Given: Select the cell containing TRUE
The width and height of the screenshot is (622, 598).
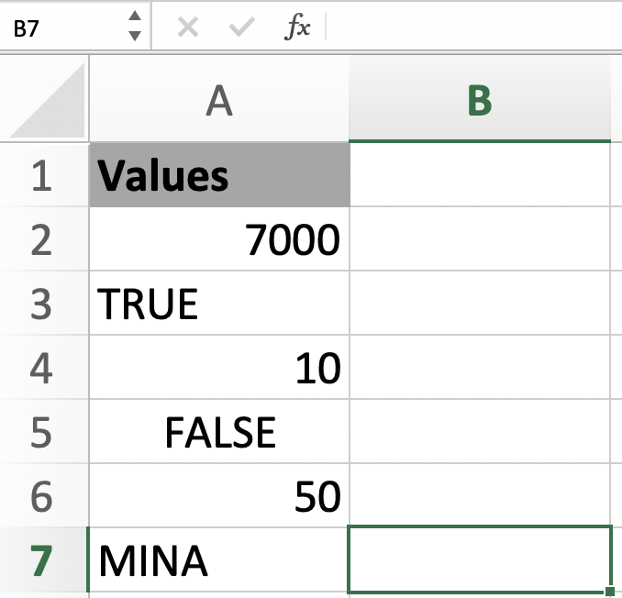Looking at the screenshot, I should tap(219, 304).
